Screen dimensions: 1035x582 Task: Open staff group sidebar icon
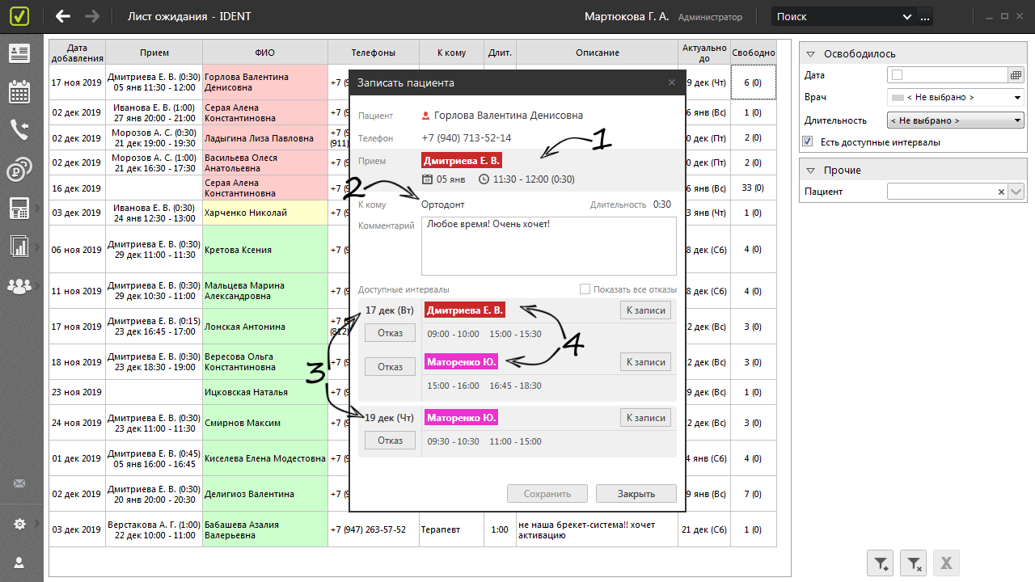point(19,285)
